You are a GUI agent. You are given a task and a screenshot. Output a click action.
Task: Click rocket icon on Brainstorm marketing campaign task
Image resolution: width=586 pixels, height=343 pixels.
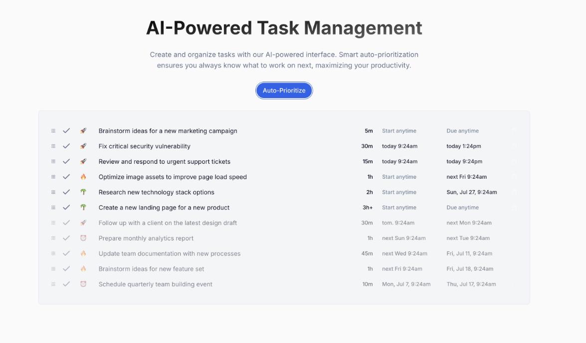(83, 131)
